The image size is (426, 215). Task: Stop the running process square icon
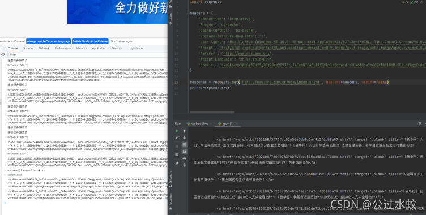(177, 146)
